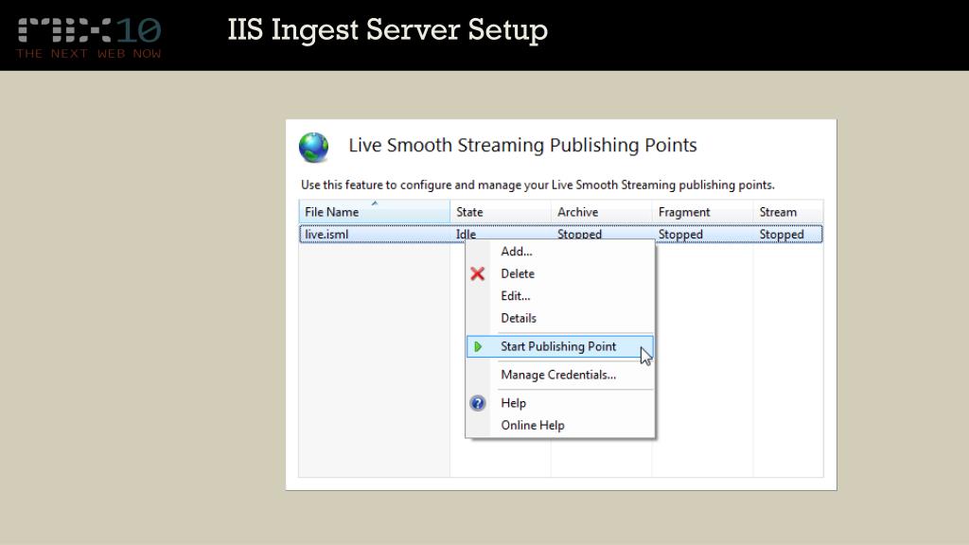
Task: Click the red X Delete icon
Action: [477, 273]
